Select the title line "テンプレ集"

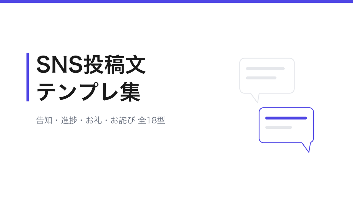coord(89,92)
